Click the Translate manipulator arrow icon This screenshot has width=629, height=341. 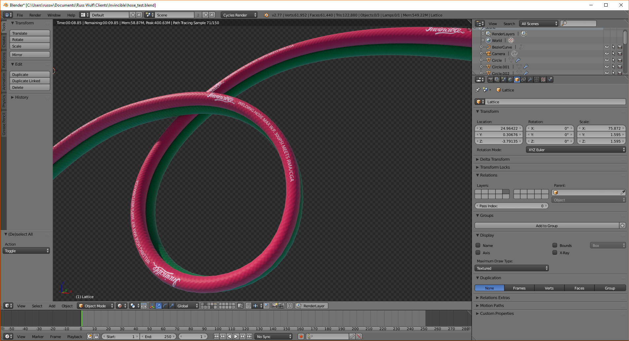coord(158,306)
